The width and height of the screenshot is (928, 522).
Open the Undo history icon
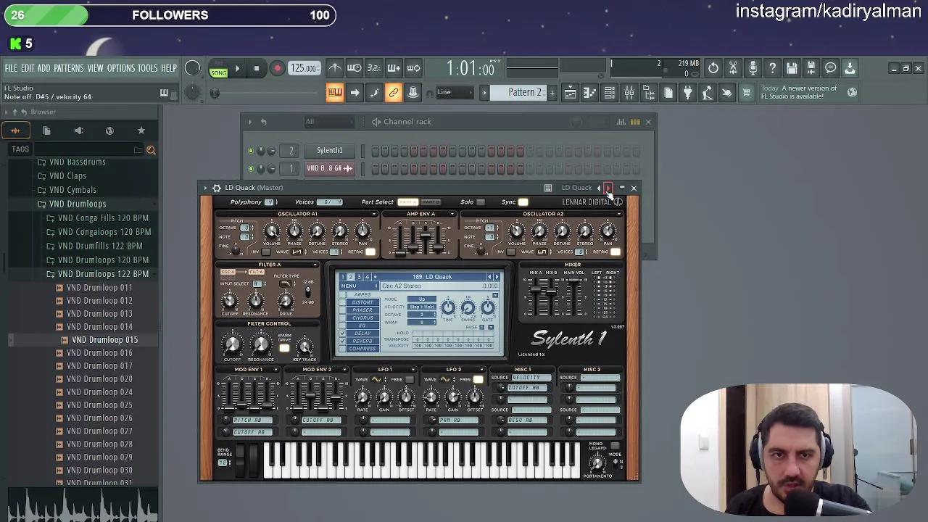(713, 68)
